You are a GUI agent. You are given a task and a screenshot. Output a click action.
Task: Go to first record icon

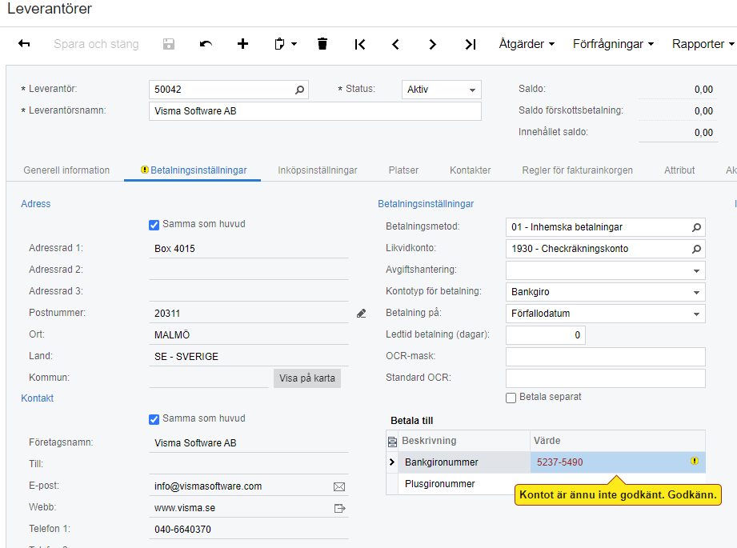pos(360,44)
